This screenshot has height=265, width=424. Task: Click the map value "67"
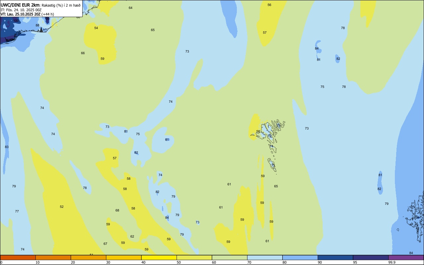[105, 244]
